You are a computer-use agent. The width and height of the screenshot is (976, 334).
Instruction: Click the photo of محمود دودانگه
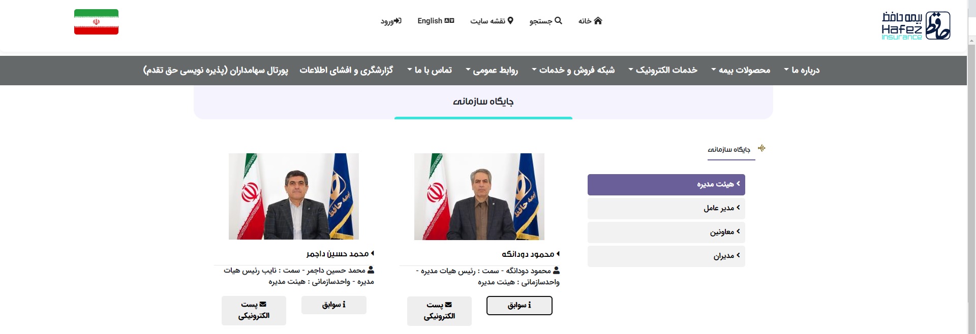tap(479, 196)
